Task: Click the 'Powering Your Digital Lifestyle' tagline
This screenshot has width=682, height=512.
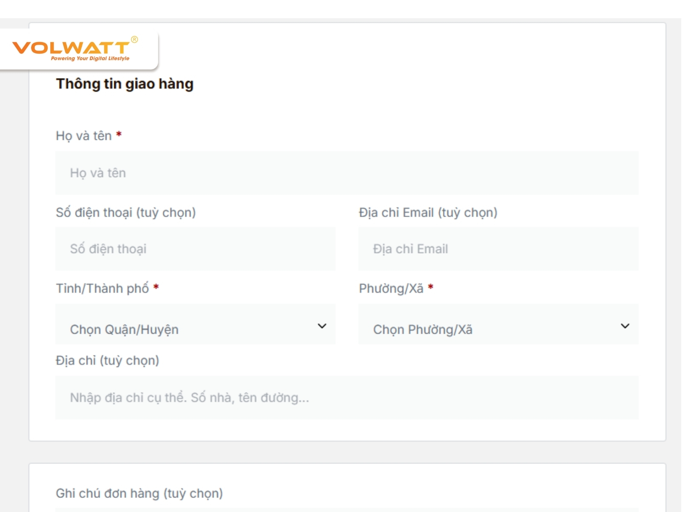Action: point(90,58)
